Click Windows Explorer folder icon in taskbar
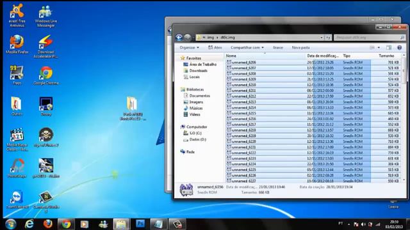The width and height of the screenshot is (410, 230). [121, 224]
